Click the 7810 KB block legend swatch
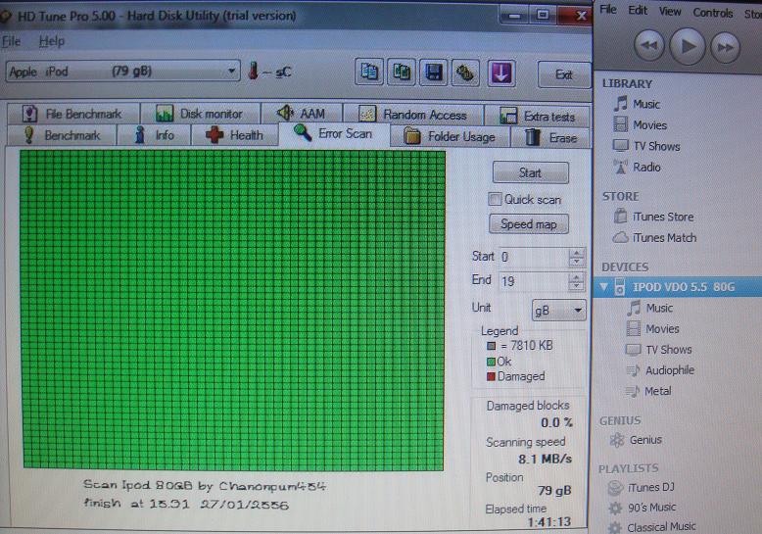The width and height of the screenshot is (762, 534). pyautogui.click(x=492, y=346)
